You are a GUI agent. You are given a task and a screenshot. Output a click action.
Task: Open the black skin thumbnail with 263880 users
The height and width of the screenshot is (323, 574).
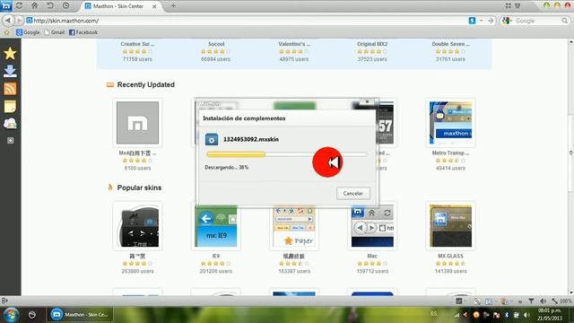pyautogui.click(x=137, y=225)
